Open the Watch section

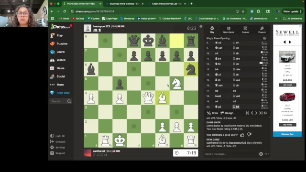[58, 60]
